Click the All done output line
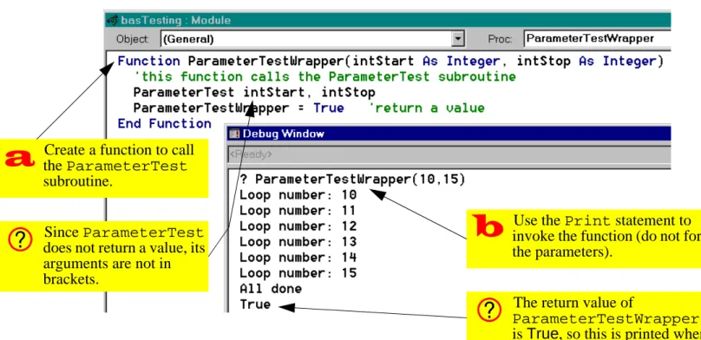The width and height of the screenshot is (701, 340). pos(271,289)
